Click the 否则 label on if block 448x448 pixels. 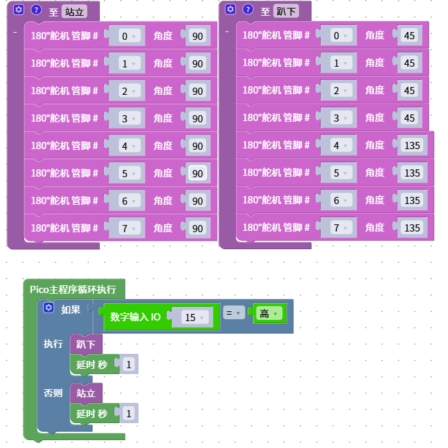coord(53,393)
